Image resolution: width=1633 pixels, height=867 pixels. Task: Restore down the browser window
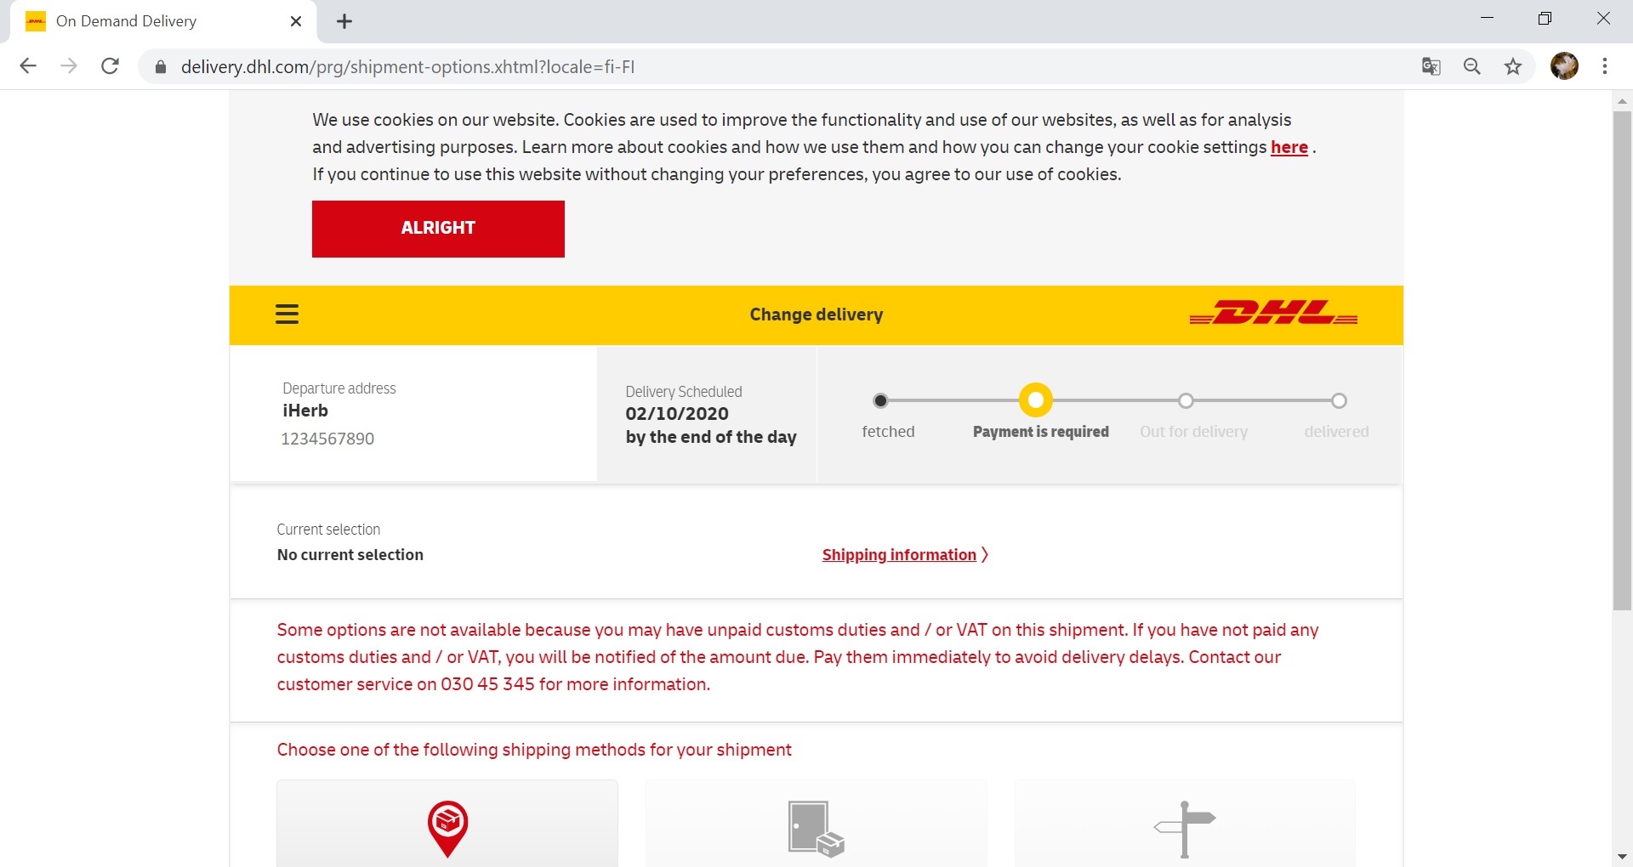[x=1545, y=19]
